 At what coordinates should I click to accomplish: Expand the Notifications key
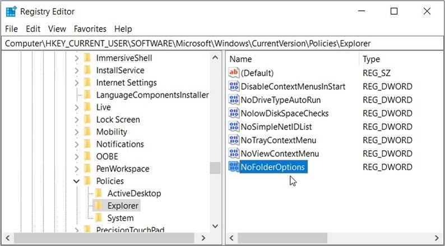(x=77, y=144)
